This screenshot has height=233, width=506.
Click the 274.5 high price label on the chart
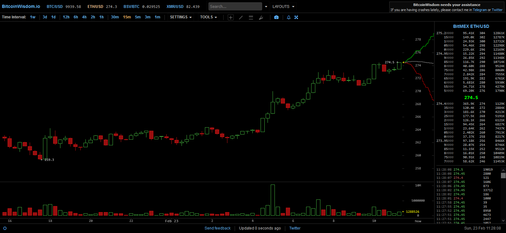390,62
